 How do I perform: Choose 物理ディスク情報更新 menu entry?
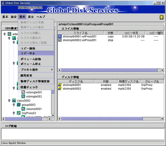[36, 81]
